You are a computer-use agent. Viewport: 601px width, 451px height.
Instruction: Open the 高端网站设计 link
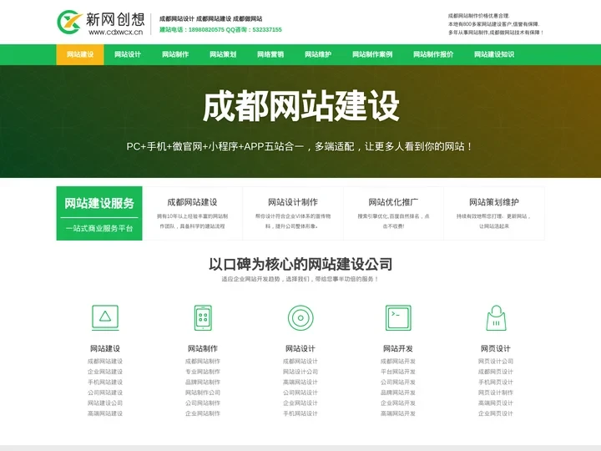[x=300, y=382]
